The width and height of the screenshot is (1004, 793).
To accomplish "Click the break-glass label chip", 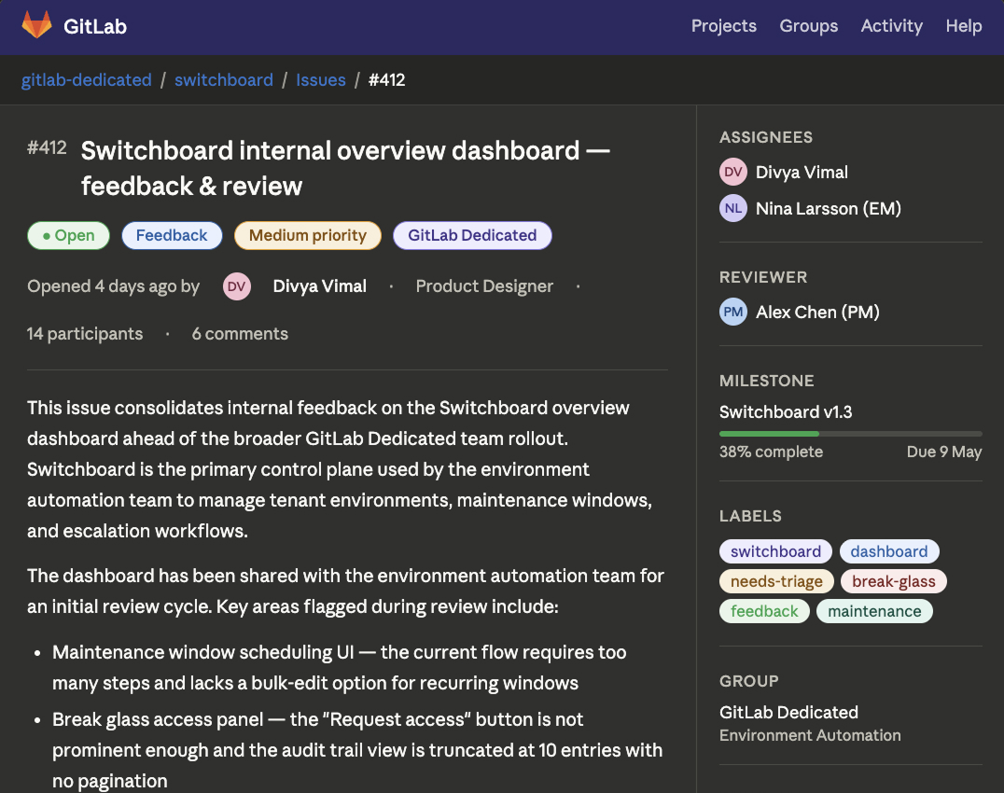I will pyautogui.click(x=893, y=581).
